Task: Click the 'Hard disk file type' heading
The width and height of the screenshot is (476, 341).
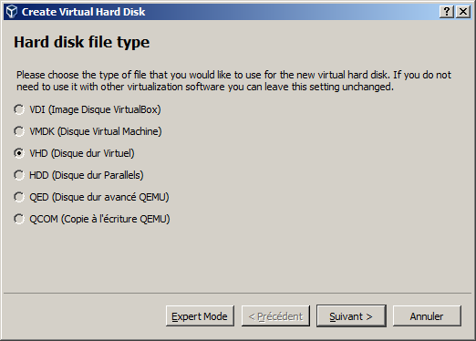Action: click(81, 42)
